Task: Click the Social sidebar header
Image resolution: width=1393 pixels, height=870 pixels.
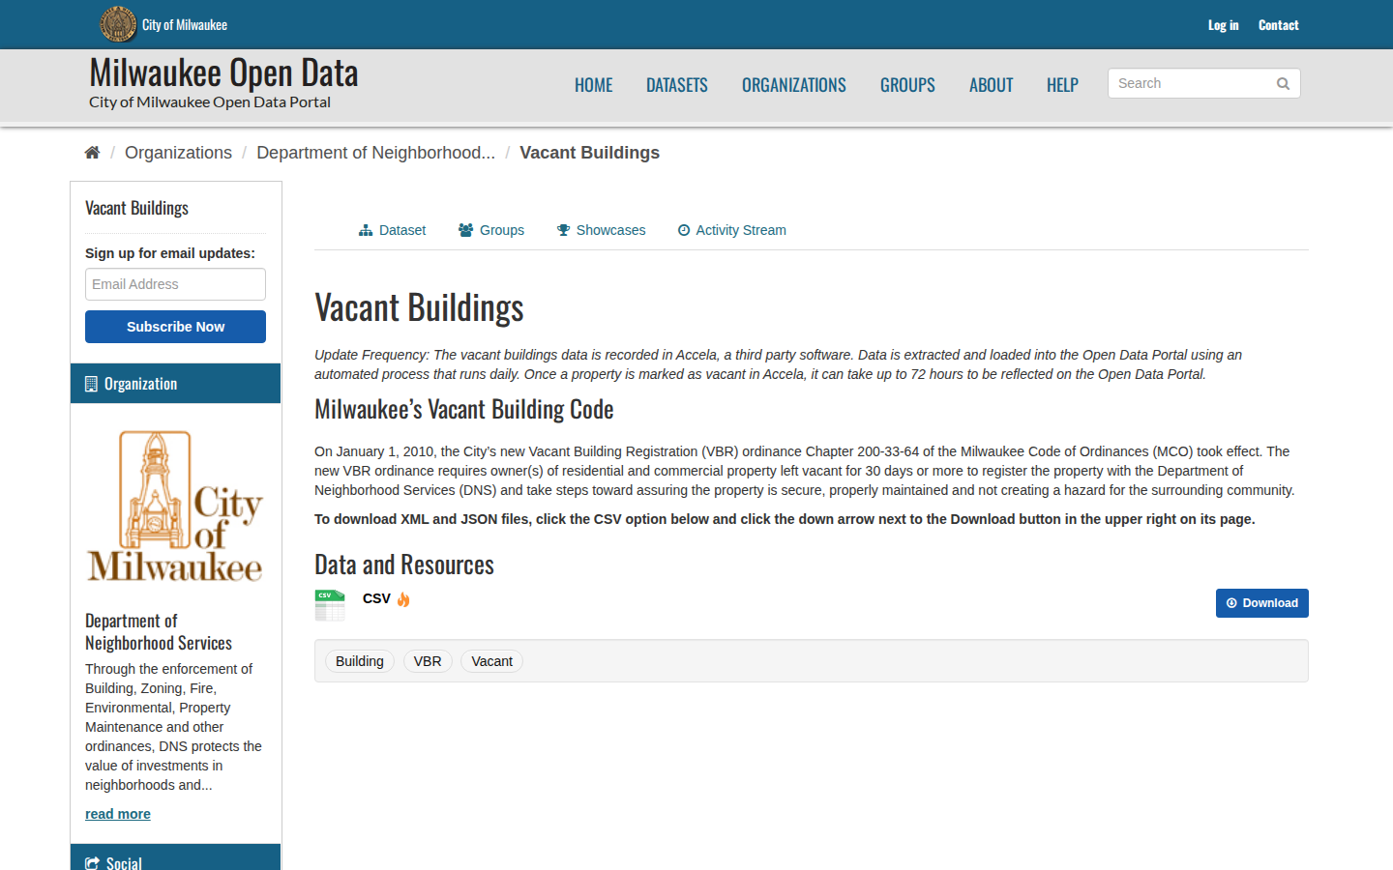Action: (x=175, y=857)
